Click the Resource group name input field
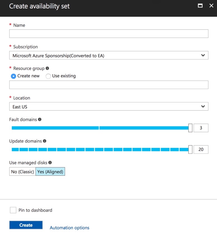 [x=109, y=85]
